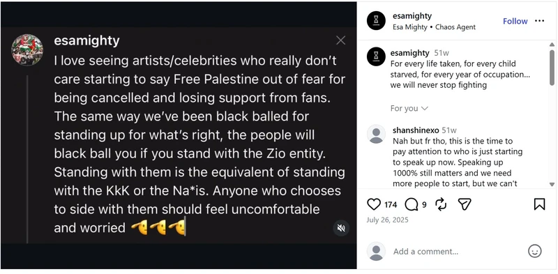
Task: Open three-dot more options menu
Action: (539, 21)
